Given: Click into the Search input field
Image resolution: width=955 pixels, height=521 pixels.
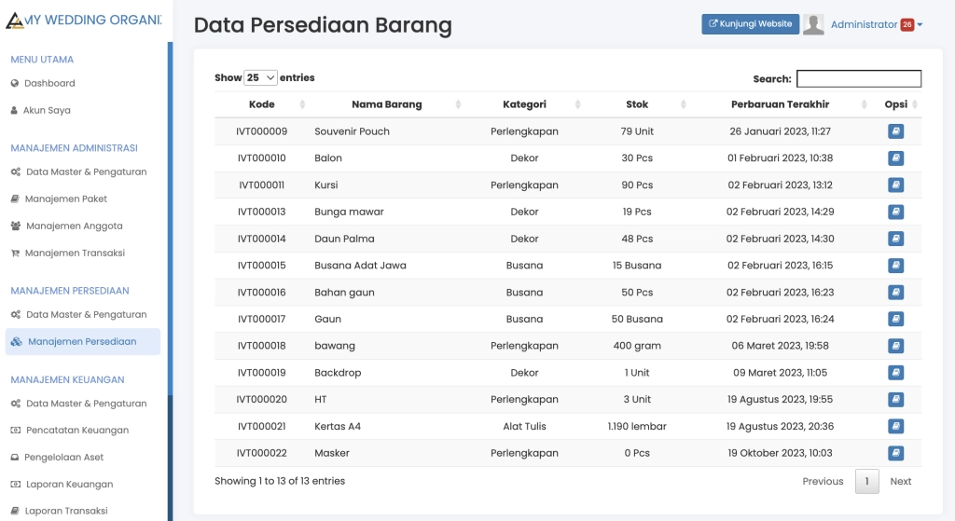Looking at the screenshot, I should (859, 78).
